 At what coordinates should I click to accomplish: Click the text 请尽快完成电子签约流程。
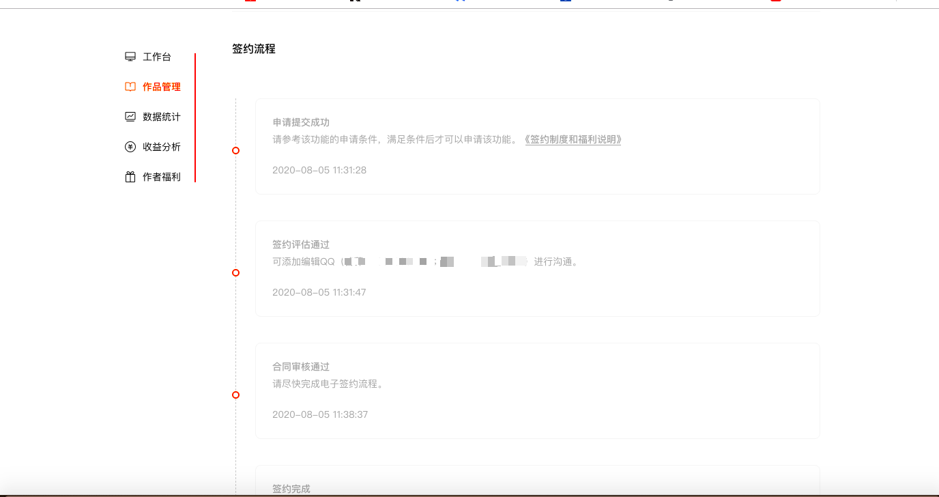tap(330, 384)
